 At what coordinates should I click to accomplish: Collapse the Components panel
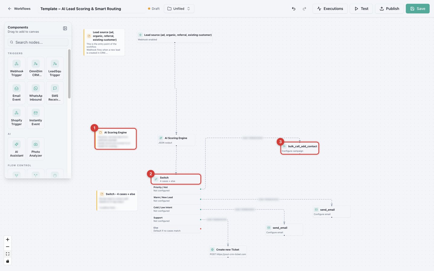pos(65,28)
